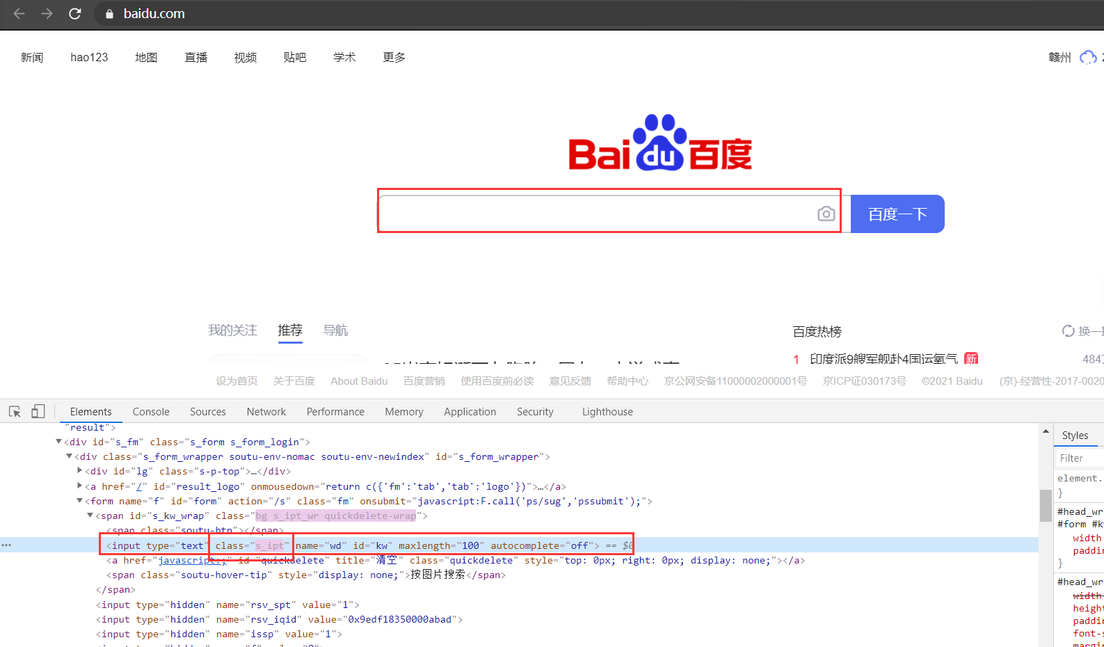Visit the hao123 link
Image resolution: width=1104 pixels, height=647 pixels.
tap(89, 57)
